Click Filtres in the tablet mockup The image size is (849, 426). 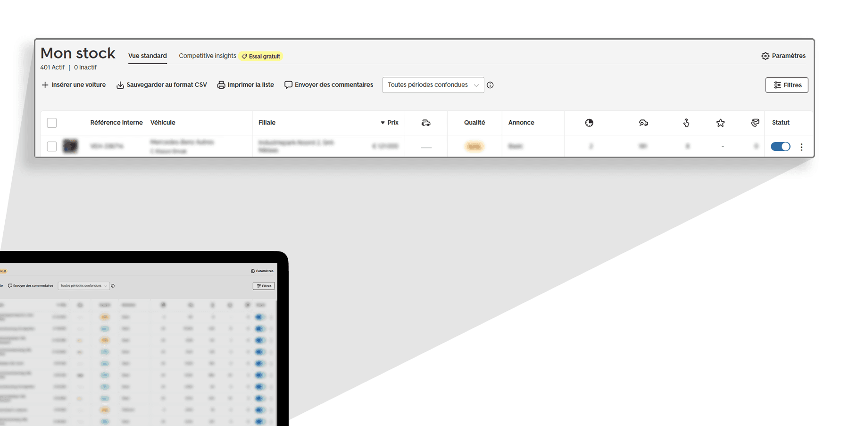(264, 286)
